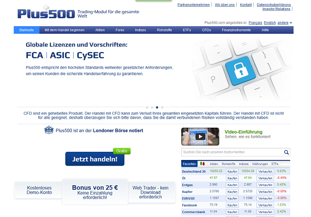Click Kaufen for Öl

[x=232, y=178]
